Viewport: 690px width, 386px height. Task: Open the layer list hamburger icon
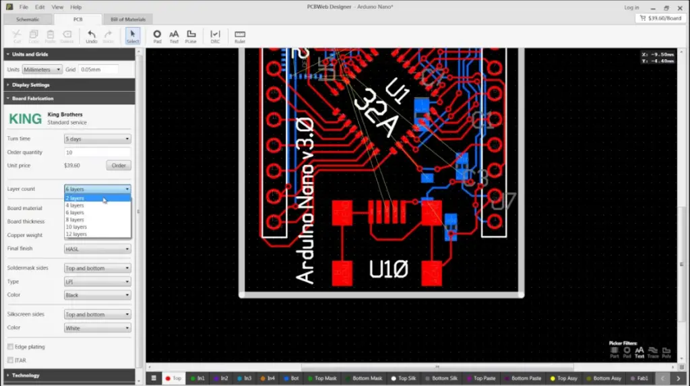154,378
